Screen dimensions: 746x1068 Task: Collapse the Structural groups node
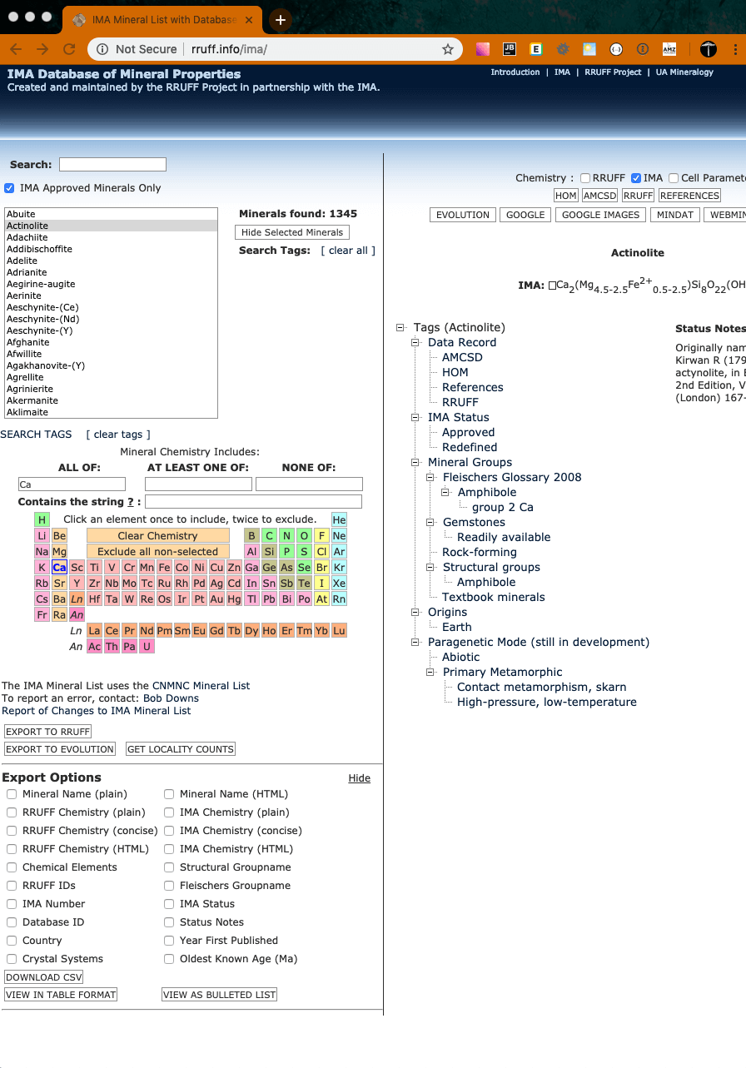click(430, 568)
